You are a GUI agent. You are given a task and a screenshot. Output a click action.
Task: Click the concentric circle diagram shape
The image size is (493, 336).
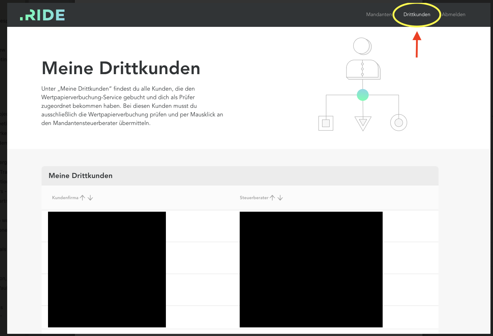[398, 123]
